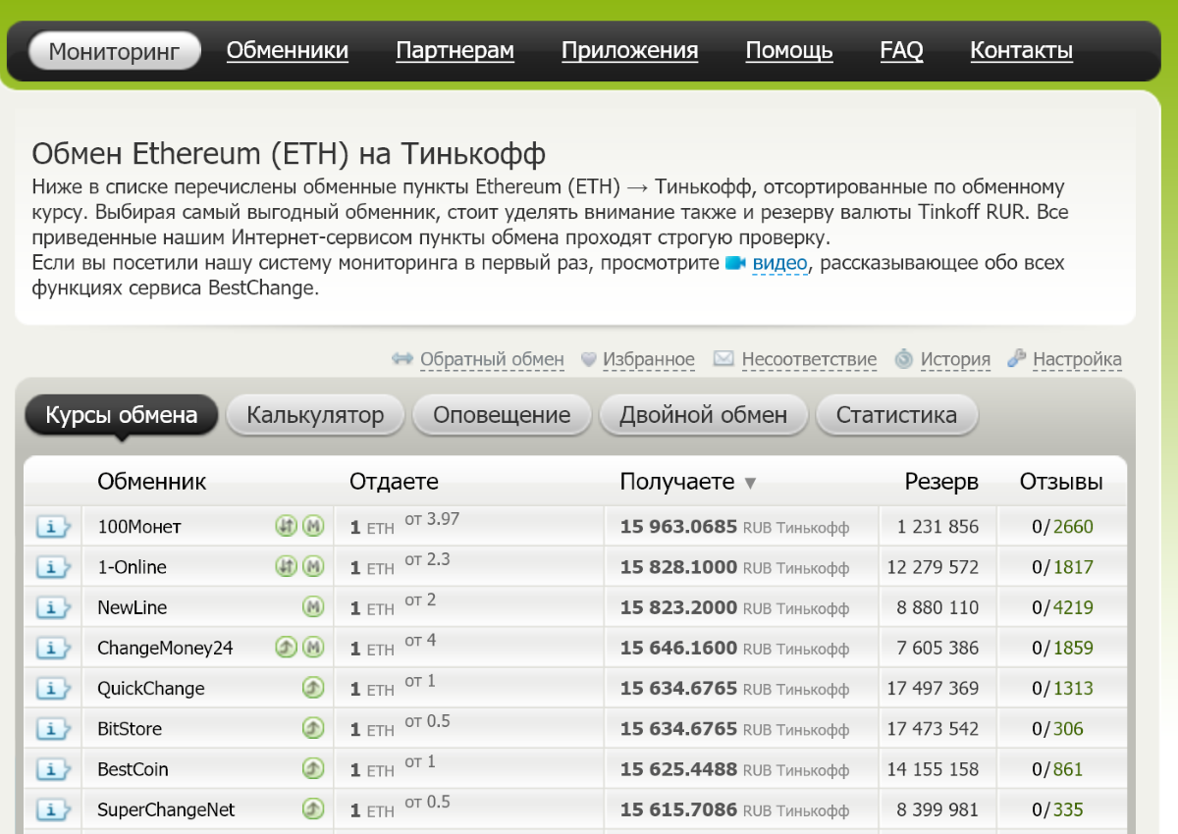
Task: Toggle sort arrow next to Получаете
Action: click(750, 483)
